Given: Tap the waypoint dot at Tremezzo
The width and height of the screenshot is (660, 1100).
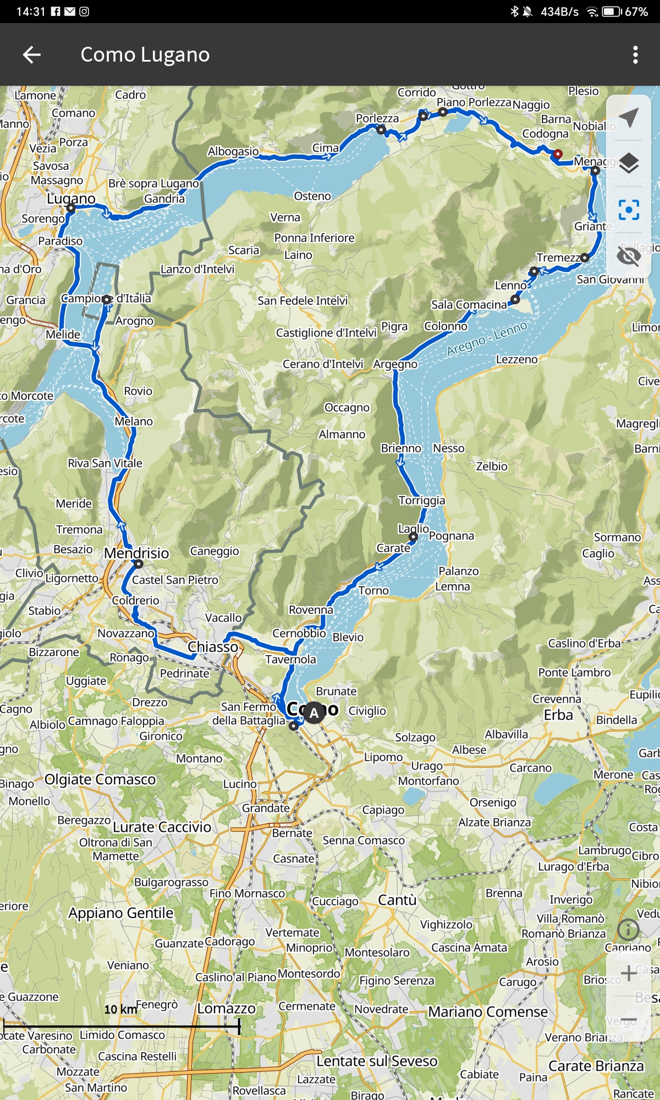Looking at the screenshot, I should coord(585,257).
